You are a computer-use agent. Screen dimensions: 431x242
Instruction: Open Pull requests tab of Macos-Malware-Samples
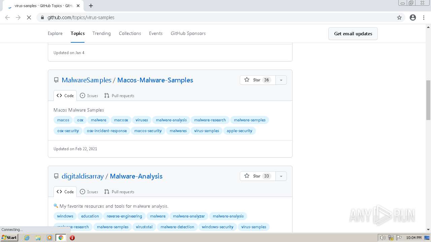tap(119, 95)
